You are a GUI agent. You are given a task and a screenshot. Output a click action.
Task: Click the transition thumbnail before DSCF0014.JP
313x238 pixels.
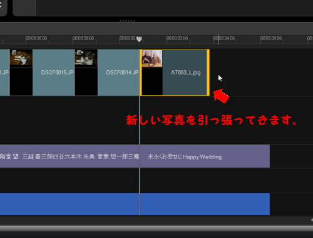coord(86,58)
